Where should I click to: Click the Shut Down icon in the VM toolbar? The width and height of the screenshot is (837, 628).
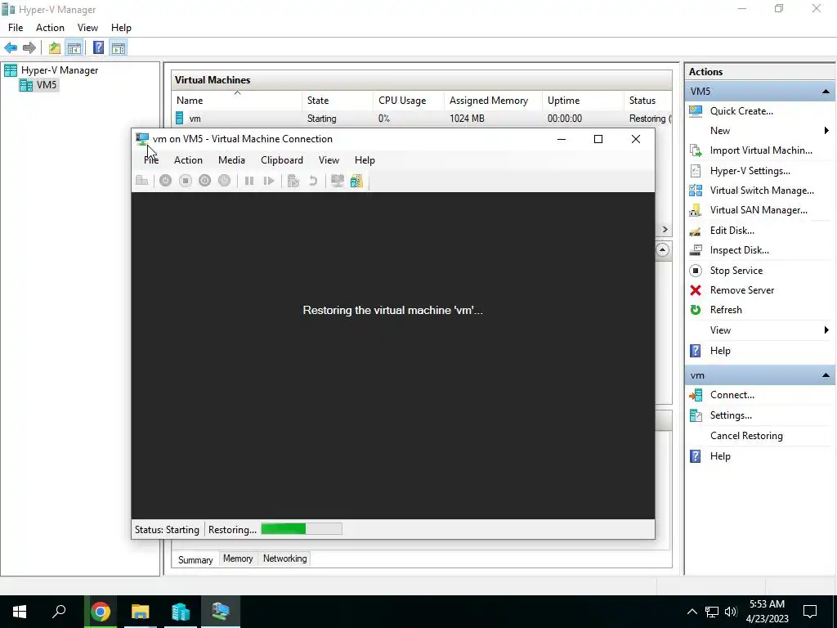click(205, 181)
